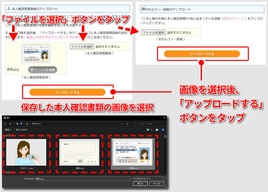Open the 整理 menu

click(x=8, y=129)
